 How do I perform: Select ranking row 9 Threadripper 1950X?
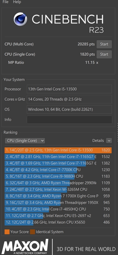tap(58, 203)
